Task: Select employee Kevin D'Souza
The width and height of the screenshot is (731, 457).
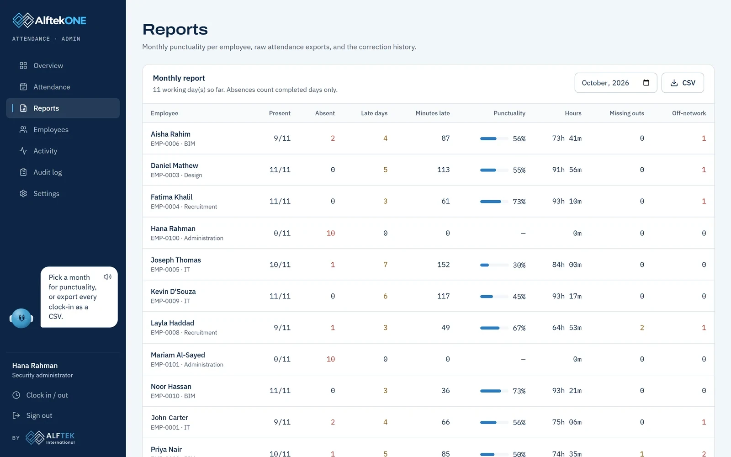Action: point(173,292)
